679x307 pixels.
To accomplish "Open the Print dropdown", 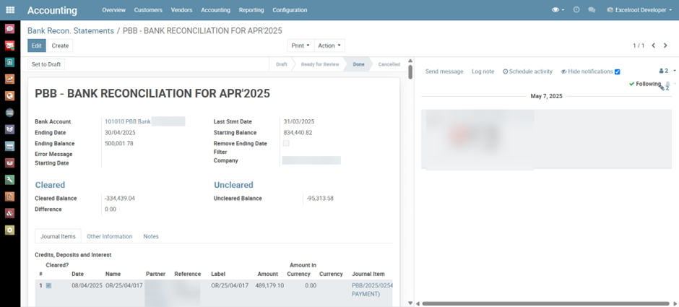I will tap(300, 46).
